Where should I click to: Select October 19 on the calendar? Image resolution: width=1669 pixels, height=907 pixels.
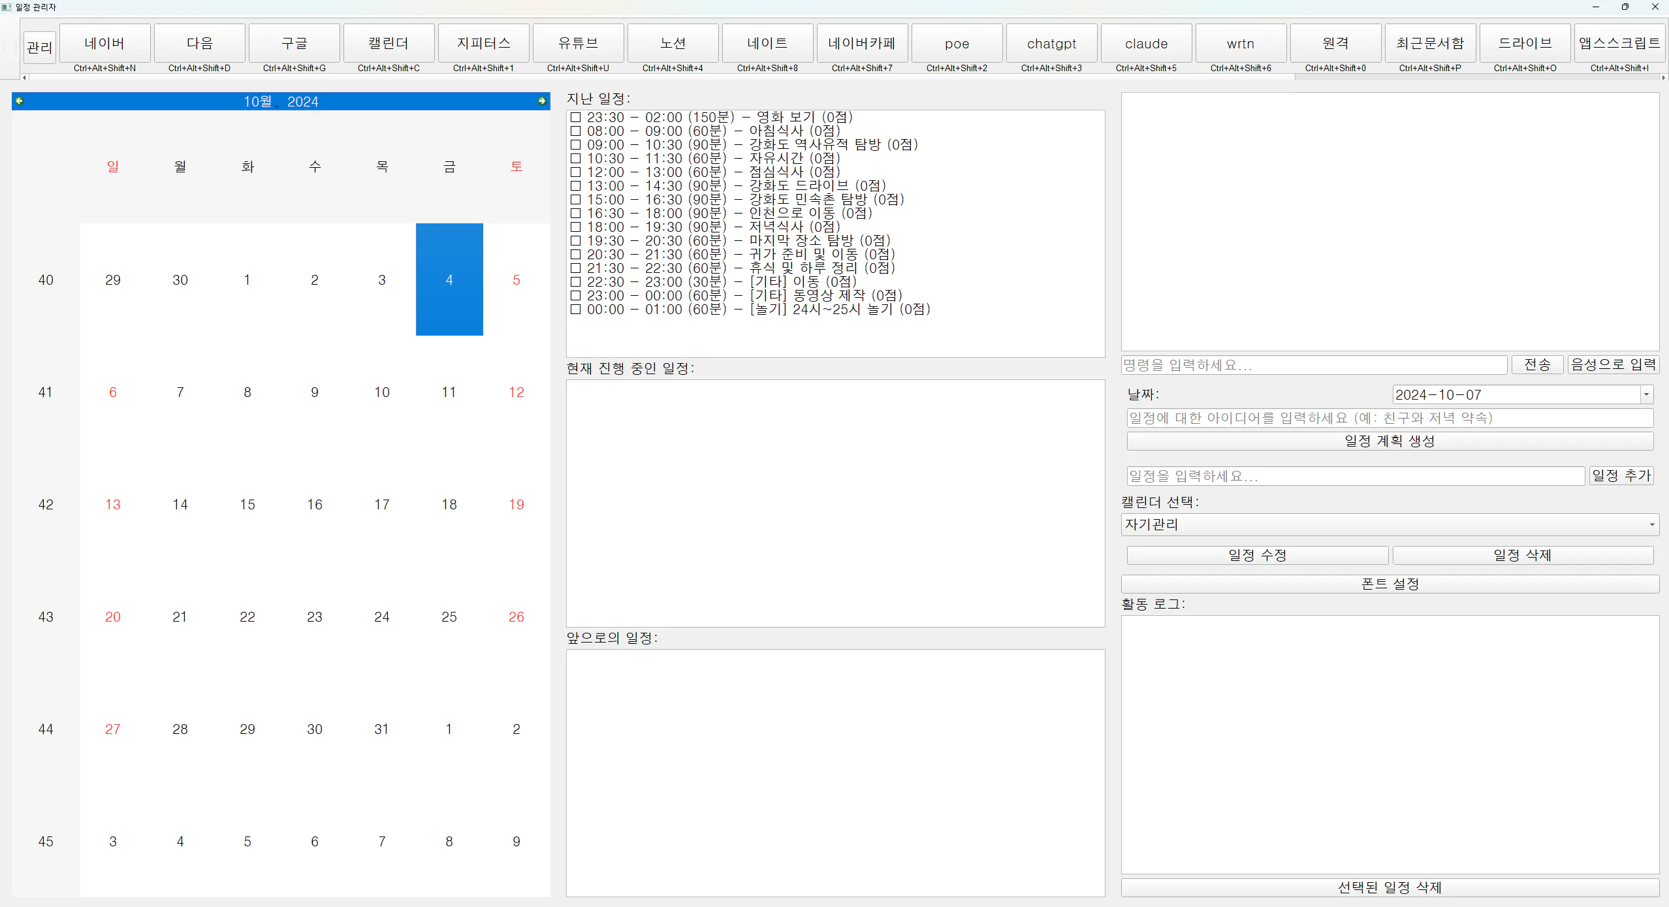point(517,505)
